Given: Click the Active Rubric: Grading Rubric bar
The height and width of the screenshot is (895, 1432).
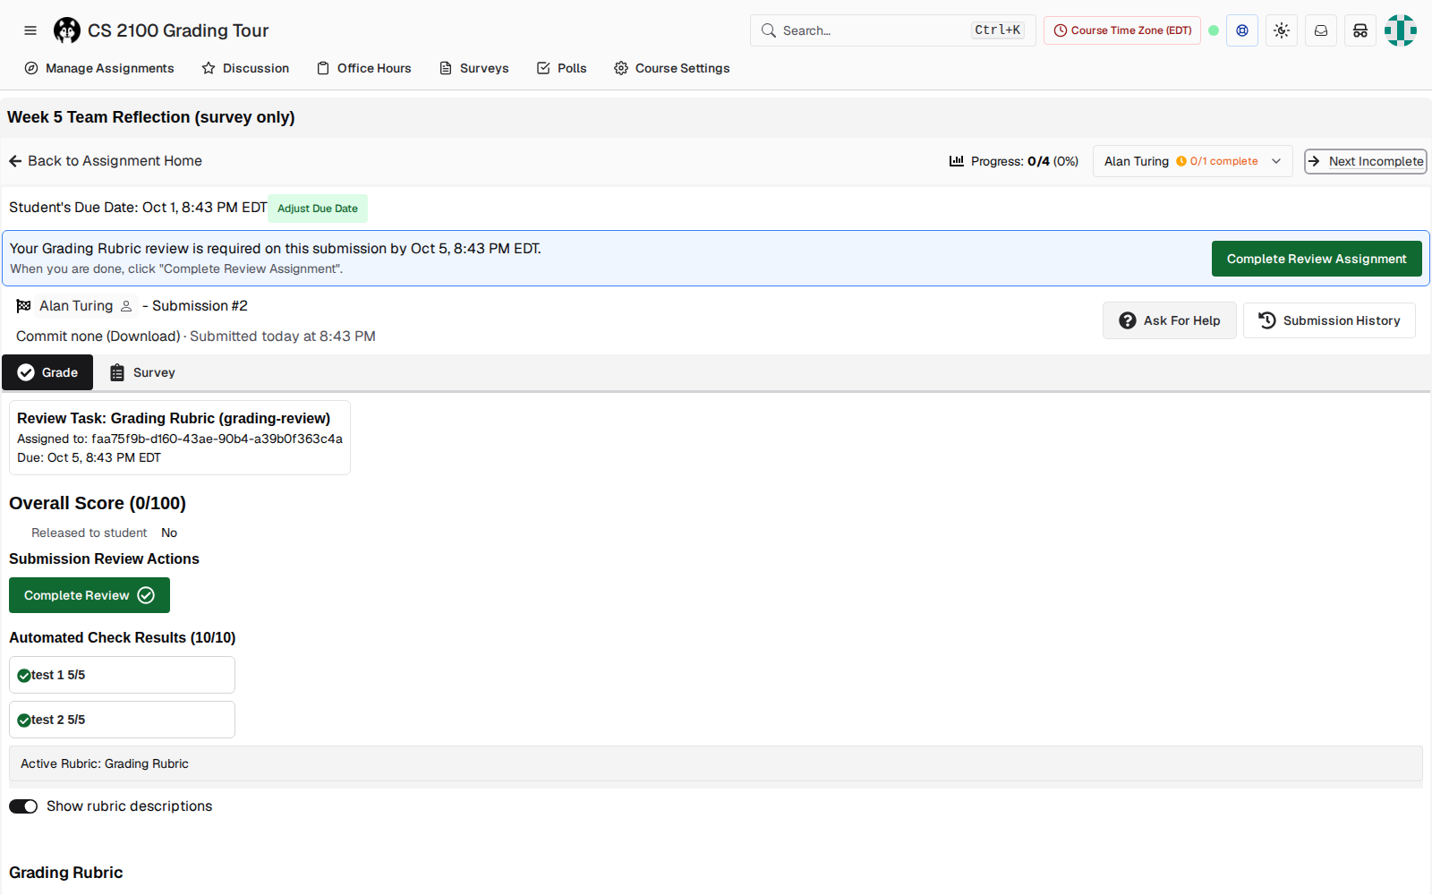Looking at the screenshot, I should click(x=716, y=763).
